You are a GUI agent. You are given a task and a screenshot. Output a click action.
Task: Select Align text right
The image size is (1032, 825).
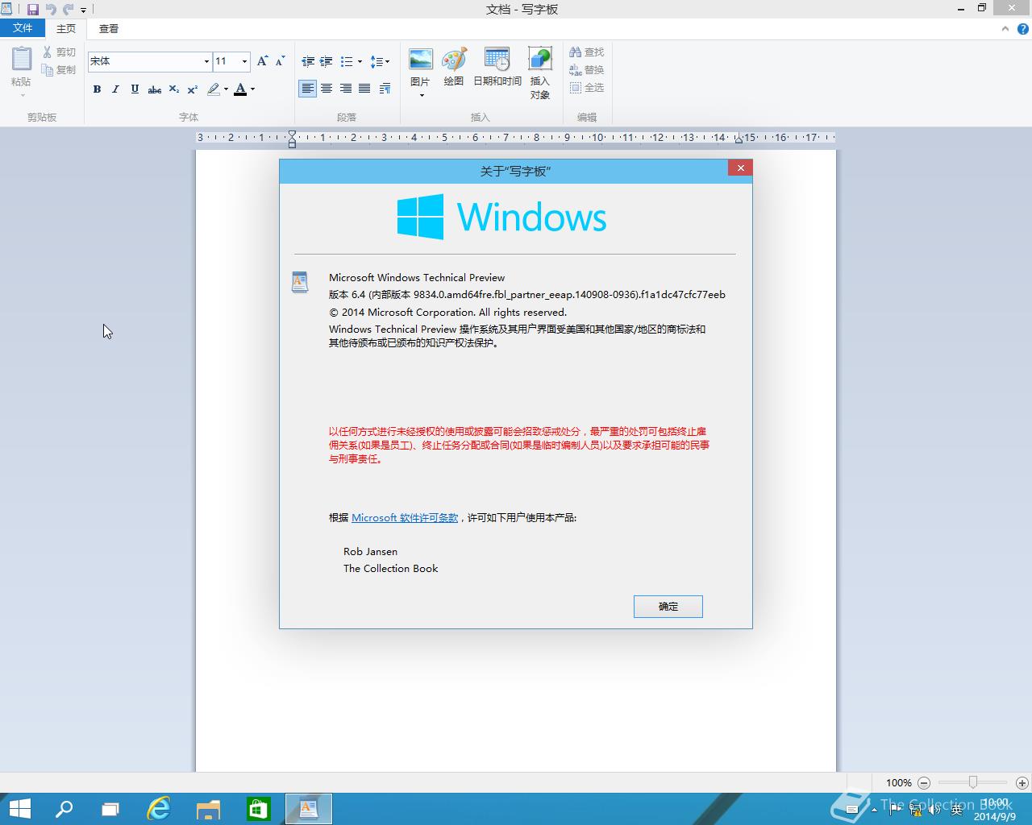tap(346, 89)
